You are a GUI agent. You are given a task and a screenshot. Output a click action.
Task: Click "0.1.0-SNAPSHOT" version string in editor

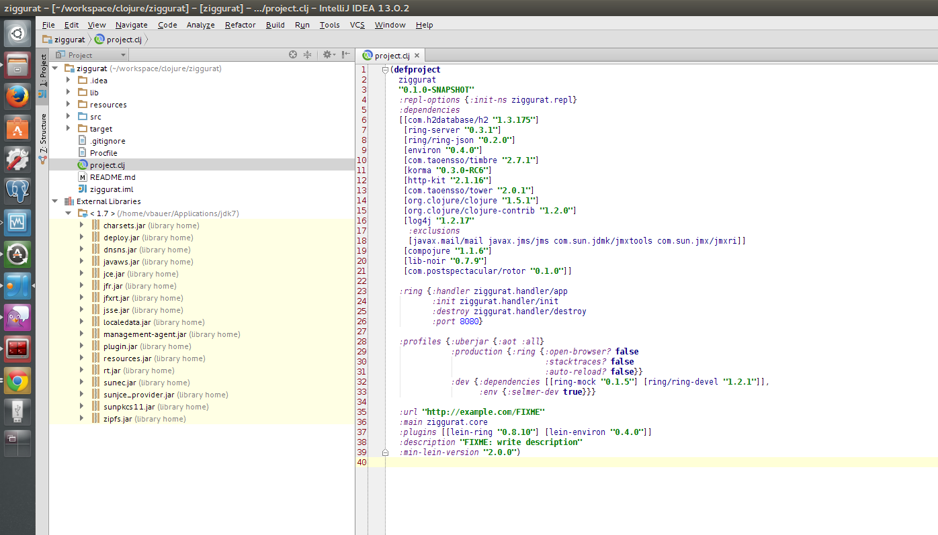437,90
